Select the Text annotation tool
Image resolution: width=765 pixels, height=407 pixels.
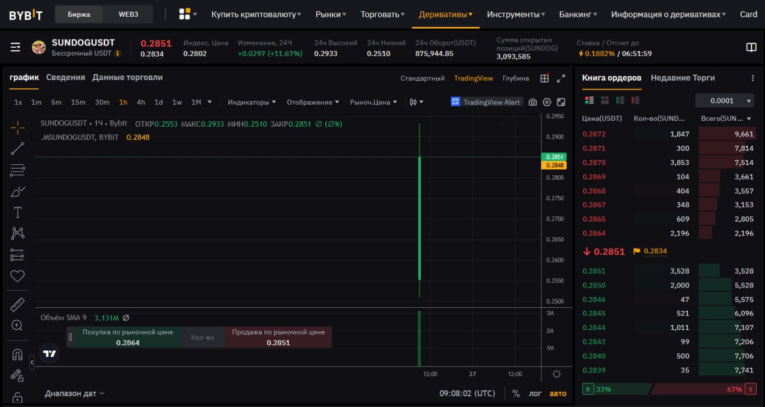17,212
